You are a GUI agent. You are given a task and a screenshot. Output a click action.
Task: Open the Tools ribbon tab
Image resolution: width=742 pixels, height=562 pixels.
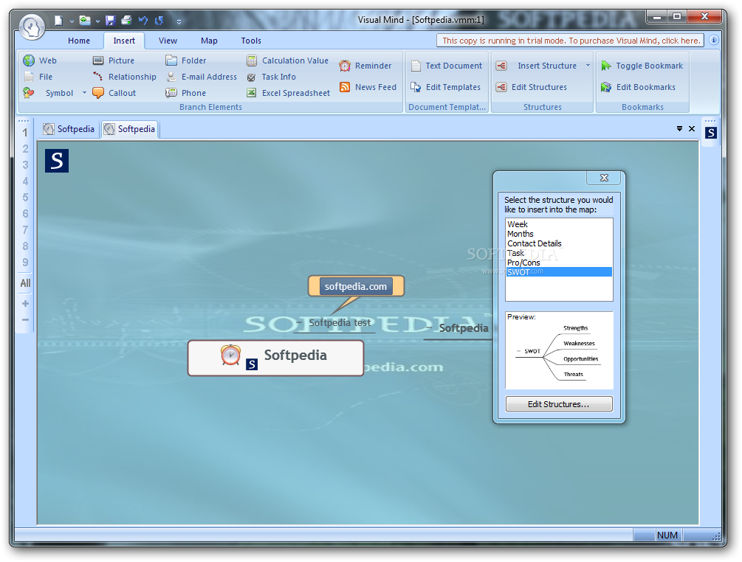click(251, 41)
